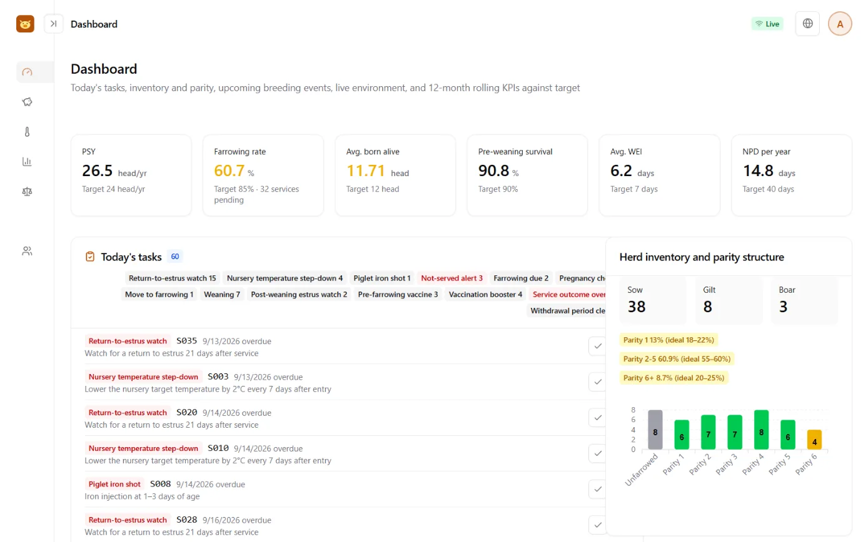Open the bar chart reports sidebar icon

27,162
